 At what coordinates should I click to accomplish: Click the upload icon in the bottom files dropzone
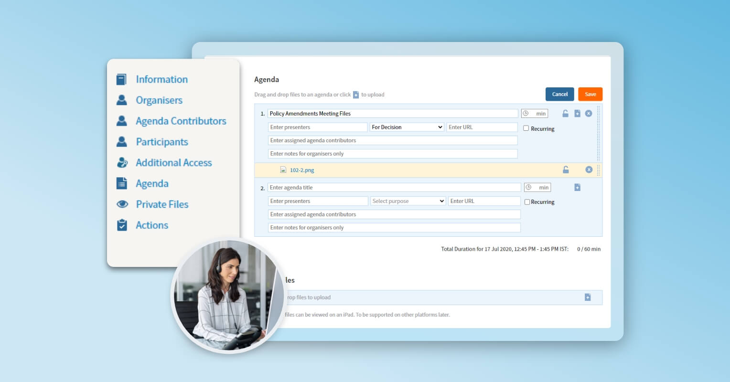(588, 297)
